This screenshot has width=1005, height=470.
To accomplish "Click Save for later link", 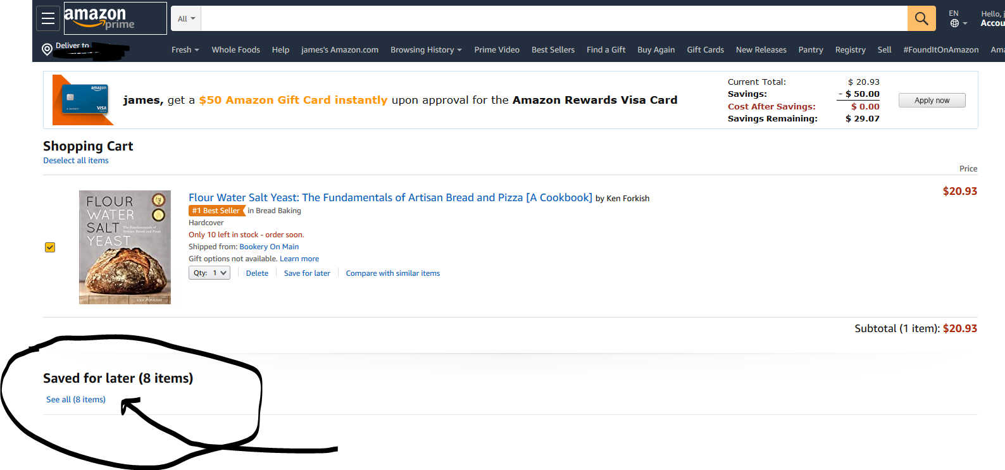I will [x=307, y=273].
